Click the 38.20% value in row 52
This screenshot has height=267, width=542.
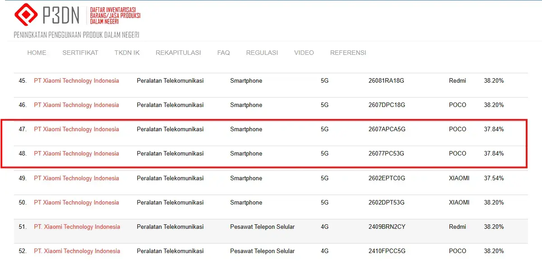click(494, 251)
